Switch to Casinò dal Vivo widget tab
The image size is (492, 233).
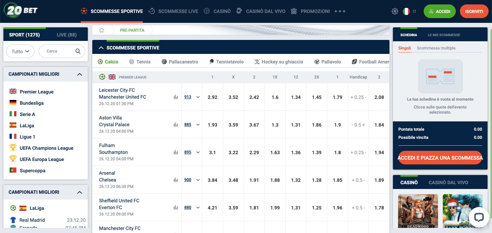(x=448, y=183)
